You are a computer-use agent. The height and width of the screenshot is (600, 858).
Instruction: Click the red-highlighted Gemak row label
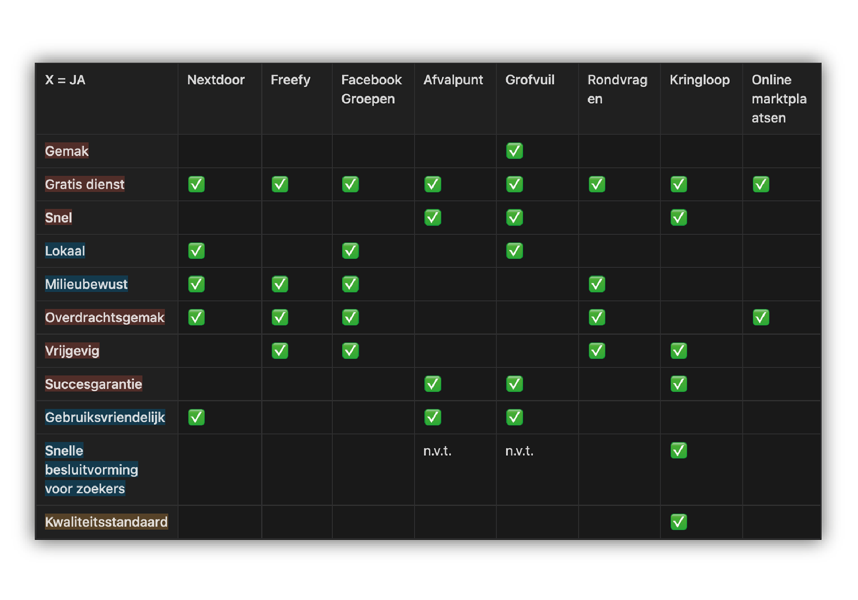[67, 151]
